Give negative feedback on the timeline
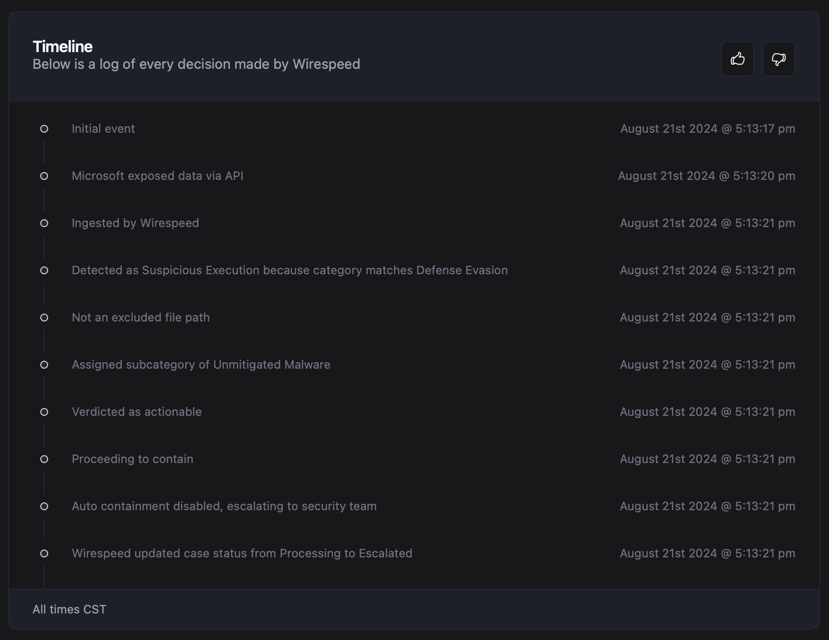829x640 pixels. coord(778,59)
